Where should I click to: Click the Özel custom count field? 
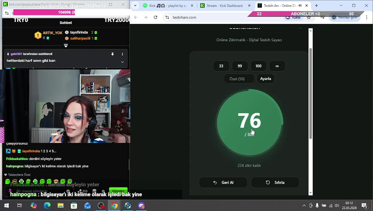(239, 79)
